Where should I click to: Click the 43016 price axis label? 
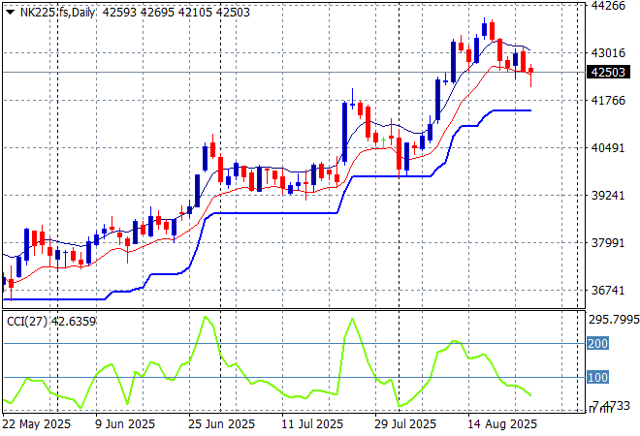(607, 53)
